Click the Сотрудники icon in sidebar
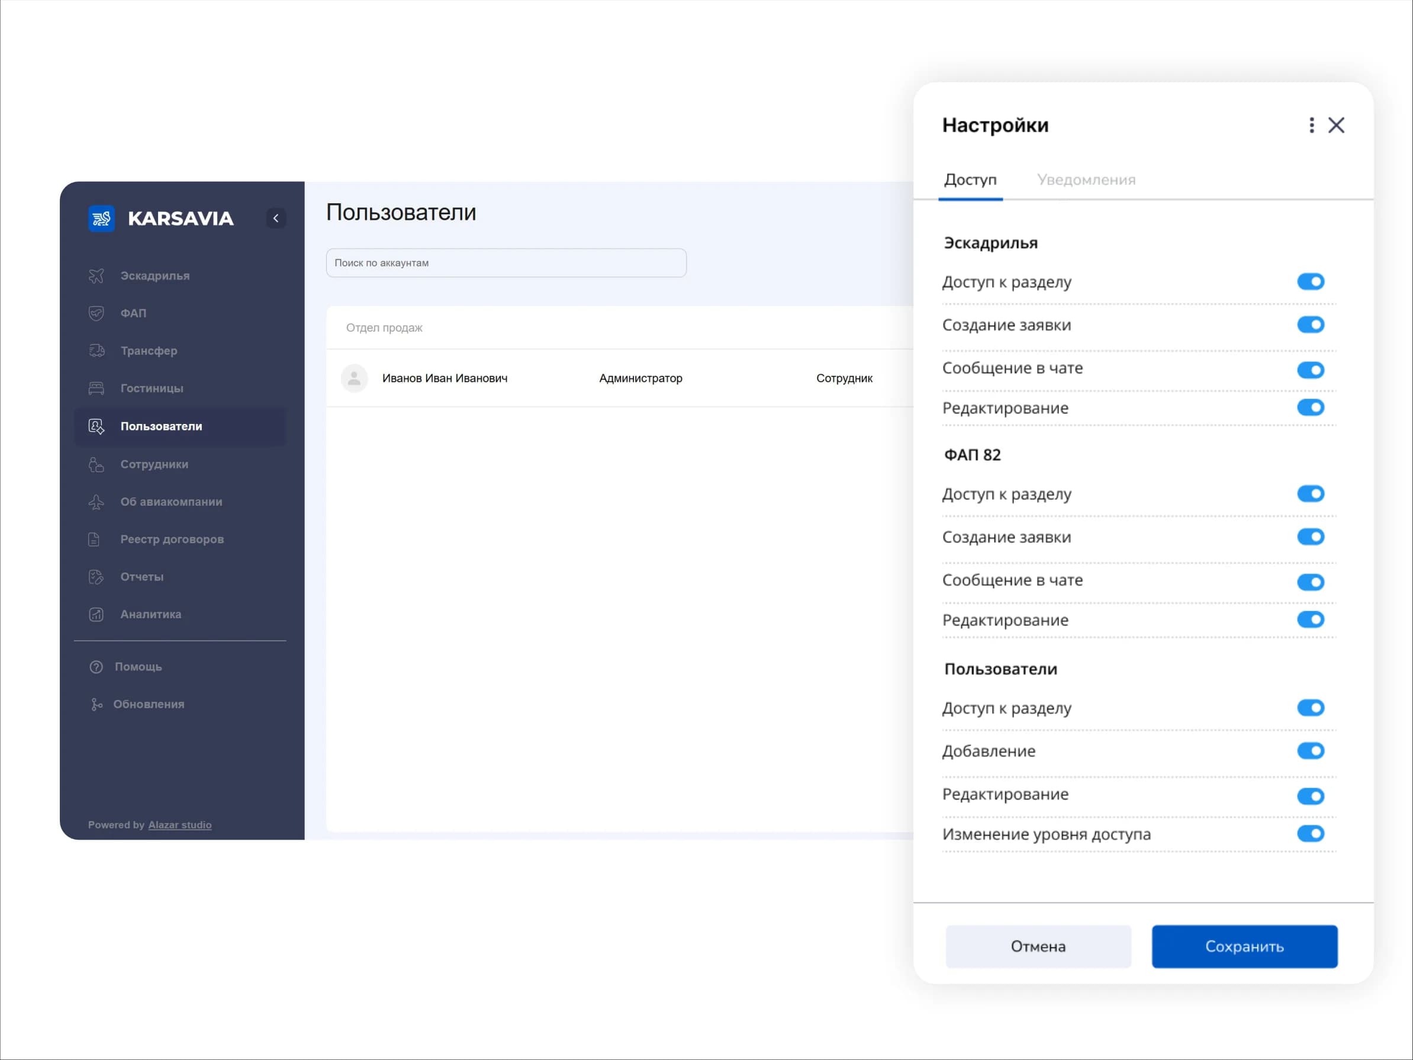This screenshot has width=1413, height=1060. click(96, 464)
